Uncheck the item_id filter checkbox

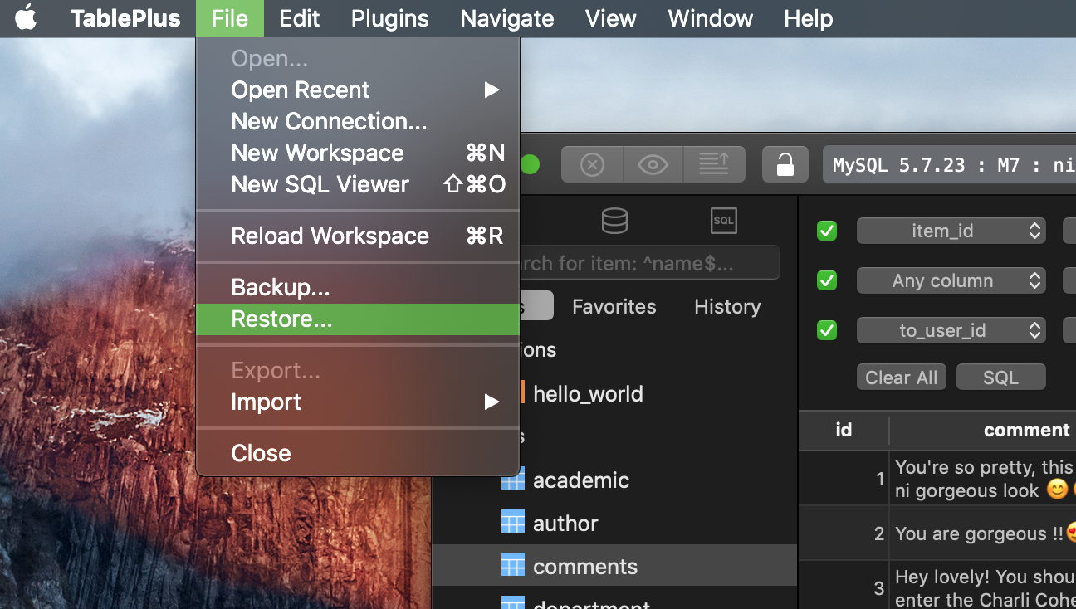tap(826, 231)
